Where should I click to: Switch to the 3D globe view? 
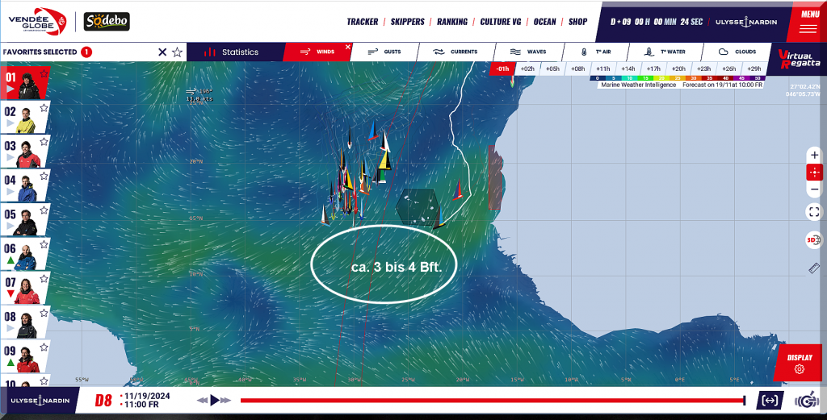click(x=814, y=240)
